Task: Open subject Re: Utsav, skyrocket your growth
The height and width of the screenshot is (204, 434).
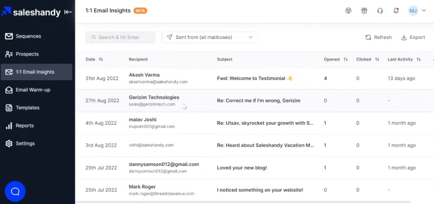Action: point(265,123)
